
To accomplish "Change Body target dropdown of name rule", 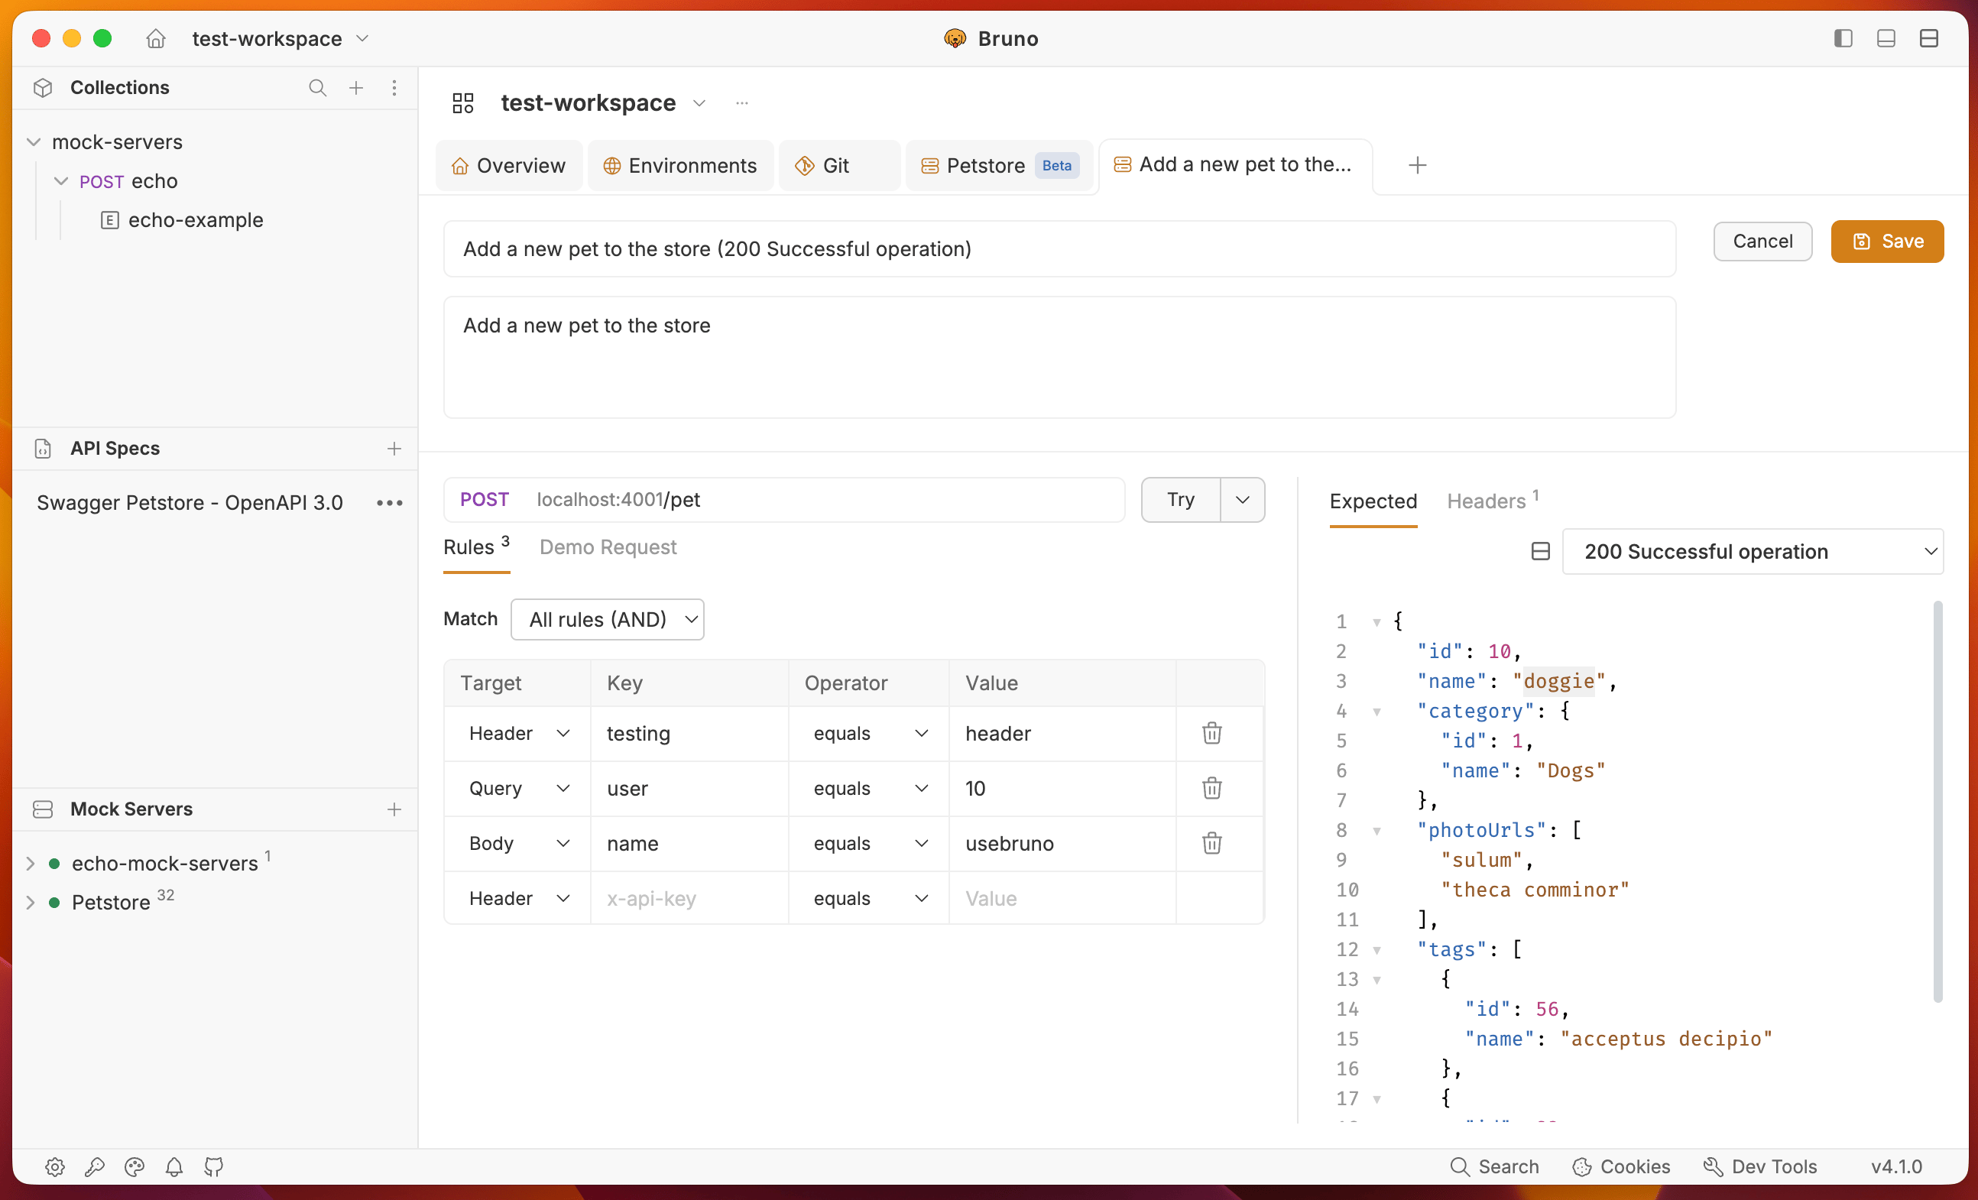I will pyautogui.click(x=519, y=844).
